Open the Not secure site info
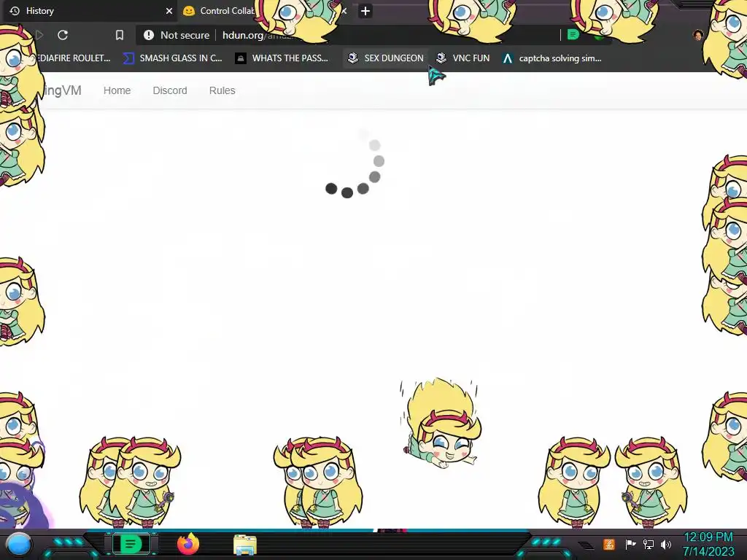This screenshot has width=747, height=560. [177, 35]
